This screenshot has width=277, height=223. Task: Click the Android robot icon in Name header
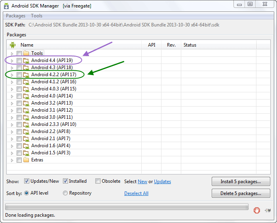point(13,45)
